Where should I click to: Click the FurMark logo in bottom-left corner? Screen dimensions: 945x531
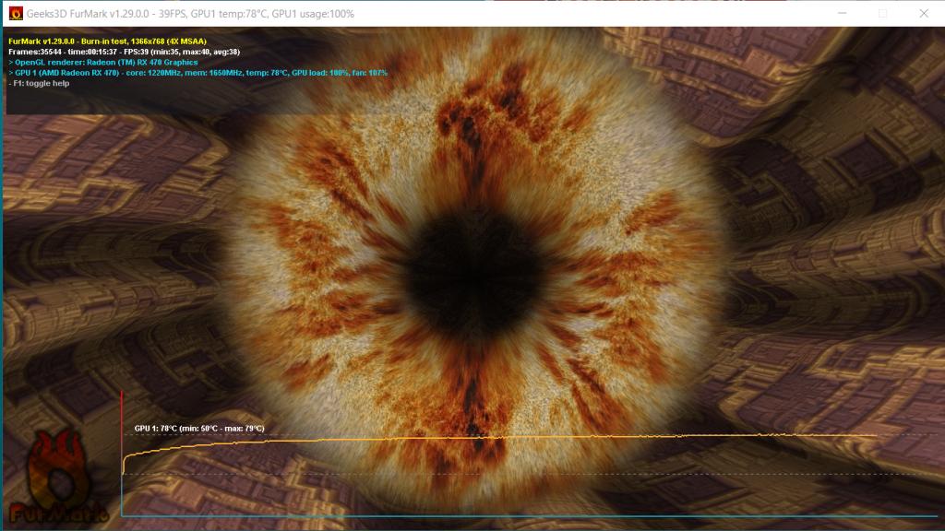pos(59,477)
